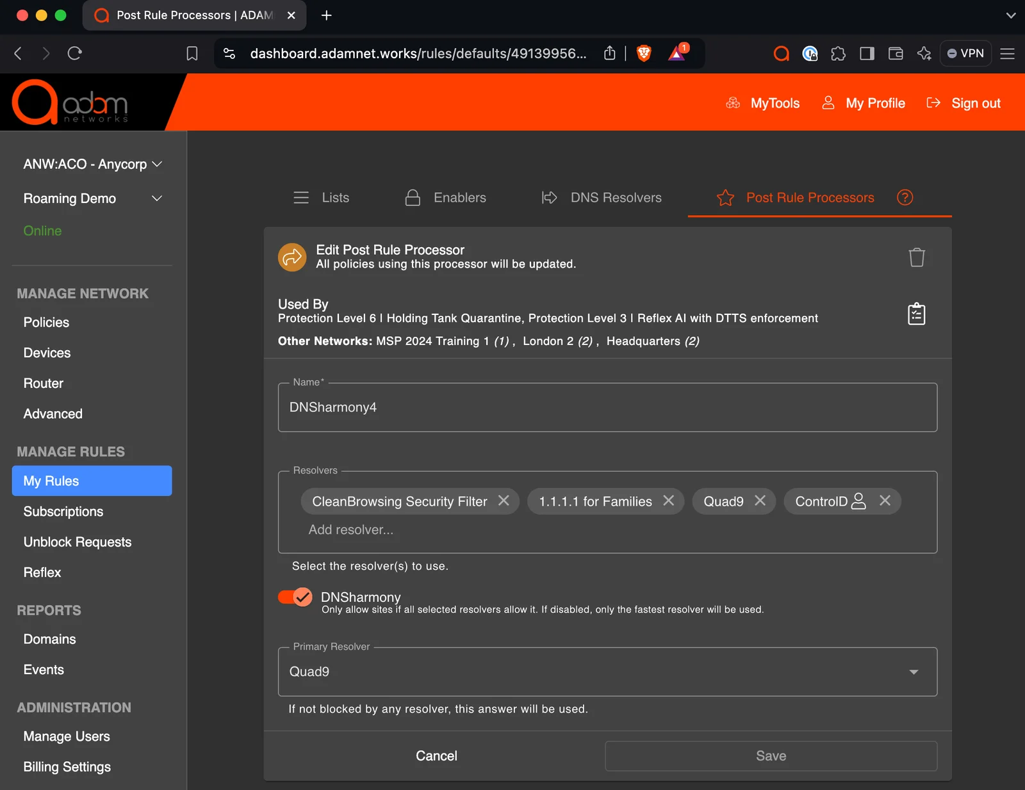Click the Sign out arrow icon
The width and height of the screenshot is (1025, 790).
point(933,103)
